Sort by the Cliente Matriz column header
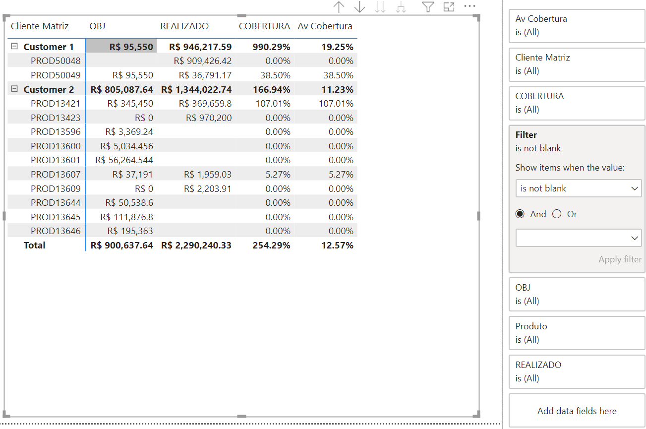646x429 pixels. [40, 26]
